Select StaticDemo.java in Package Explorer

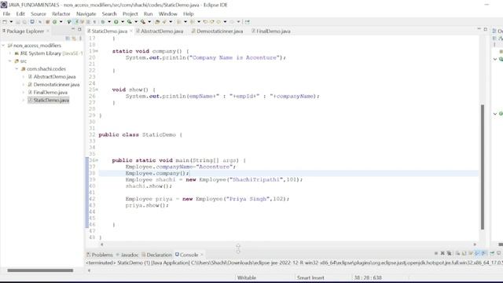point(51,100)
